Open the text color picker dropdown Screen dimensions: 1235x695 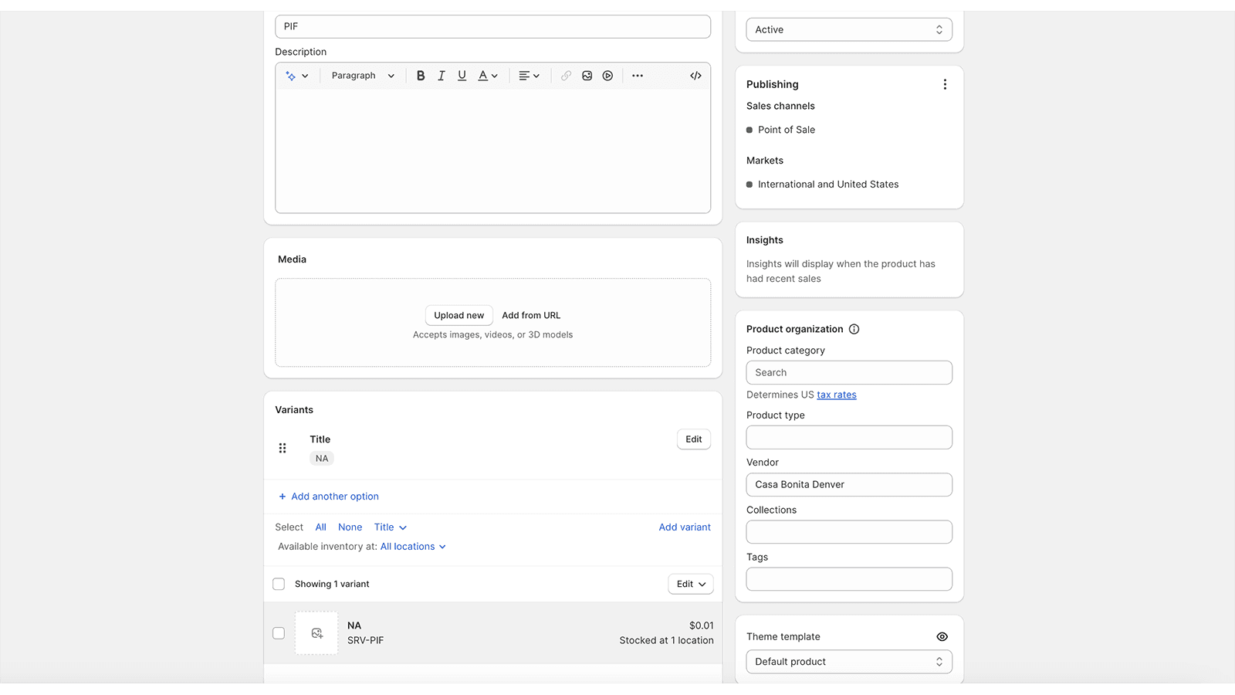click(488, 76)
